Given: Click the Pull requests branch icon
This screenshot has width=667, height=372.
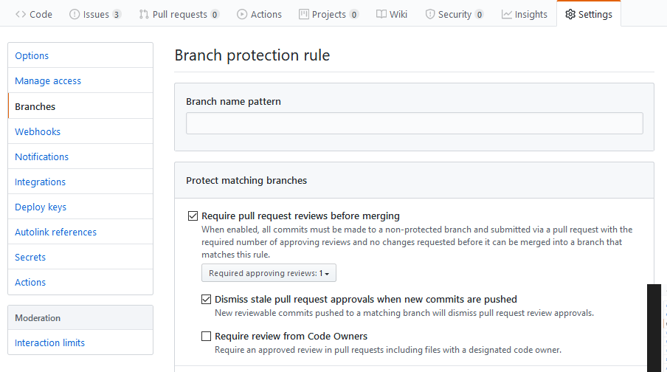Looking at the screenshot, I should (144, 14).
